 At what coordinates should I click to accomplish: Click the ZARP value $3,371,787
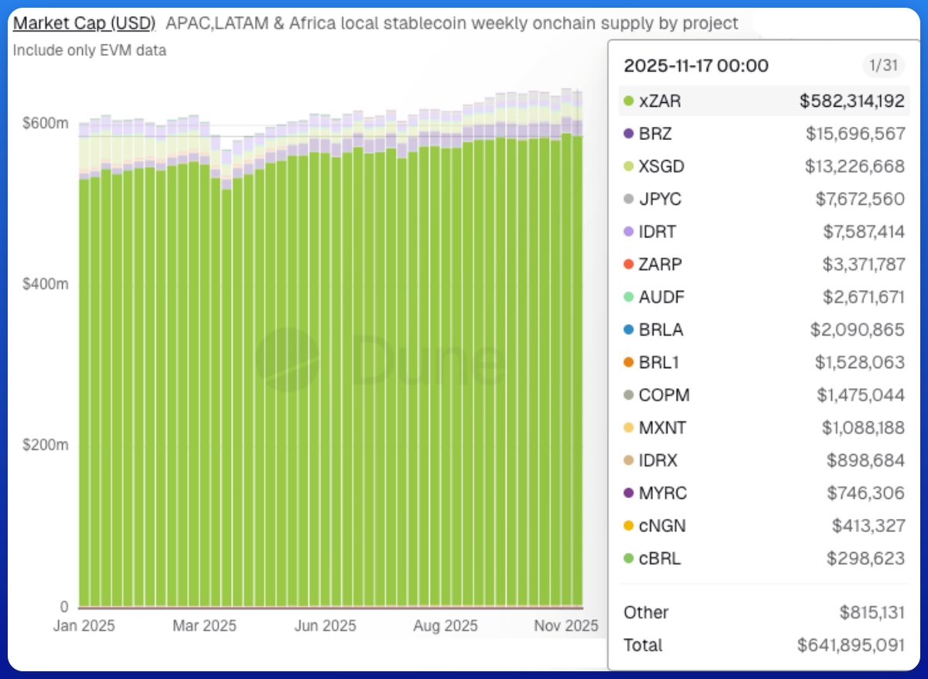pyautogui.click(x=864, y=264)
